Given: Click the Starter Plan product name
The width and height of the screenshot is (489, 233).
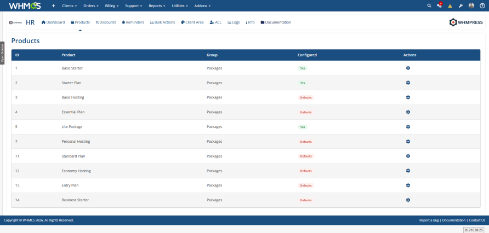Looking at the screenshot, I should (71, 83).
